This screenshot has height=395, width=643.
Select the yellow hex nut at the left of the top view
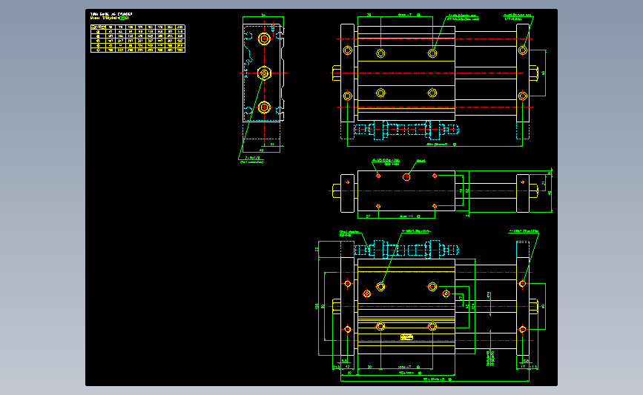coord(337,73)
